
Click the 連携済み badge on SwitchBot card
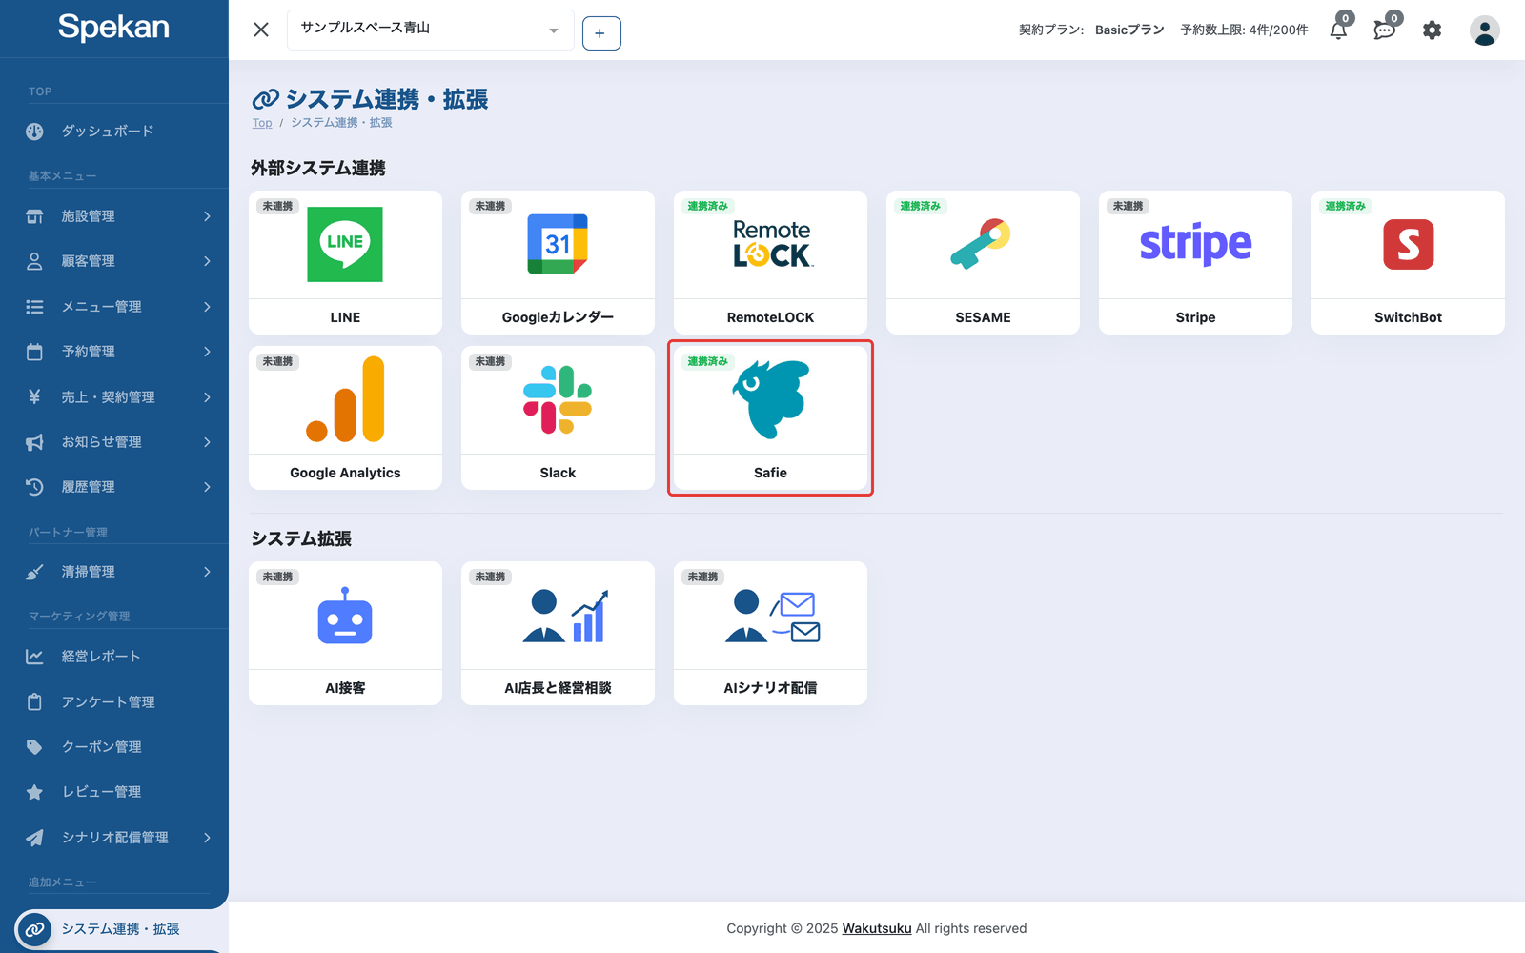coord(1346,206)
